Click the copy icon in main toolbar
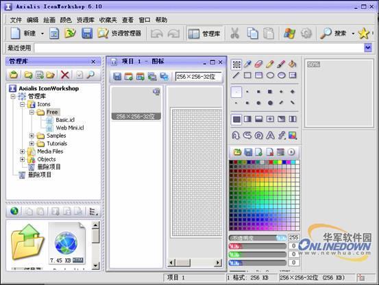Image resolution: width=379 pixels, height=285 pixels. click(x=252, y=34)
